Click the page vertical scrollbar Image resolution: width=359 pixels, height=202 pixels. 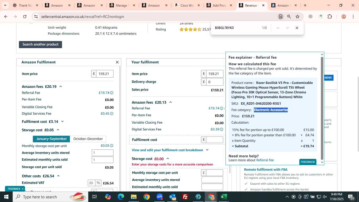coord(358,114)
